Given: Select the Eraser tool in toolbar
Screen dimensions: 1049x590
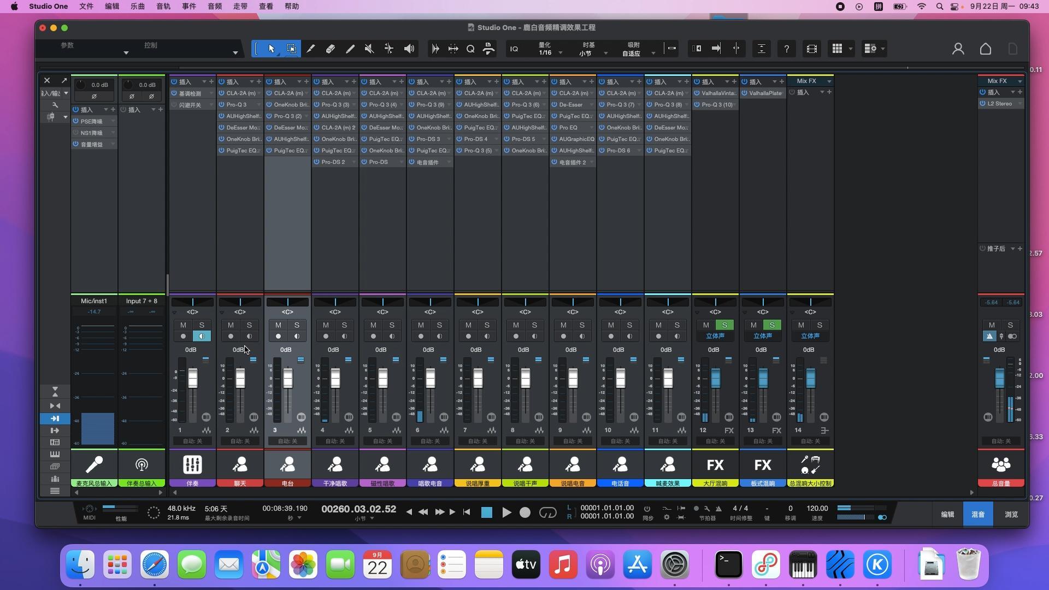Looking at the screenshot, I should click(330, 49).
